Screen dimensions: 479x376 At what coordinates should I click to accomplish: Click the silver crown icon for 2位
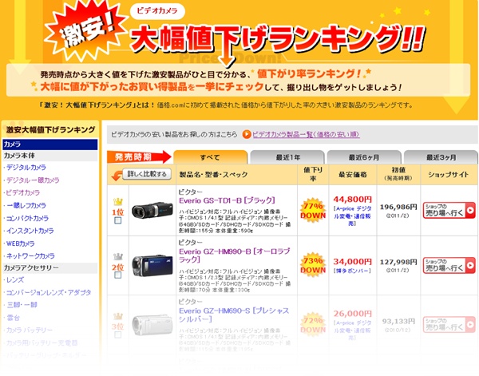(x=118, y=256)
